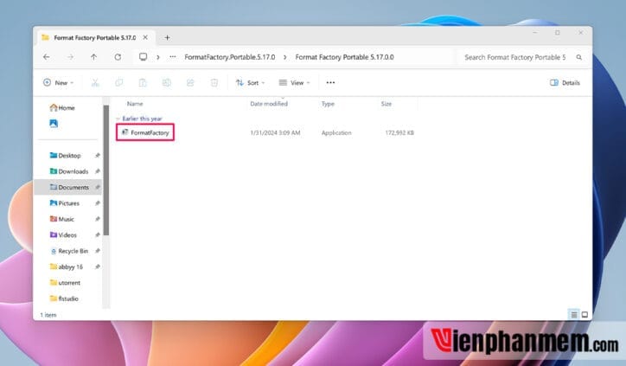Open Downloads in the sidebar
Image resolution: width=626 pixels, height=366 pixels.
pyautogui.click(x=68, y=171)
